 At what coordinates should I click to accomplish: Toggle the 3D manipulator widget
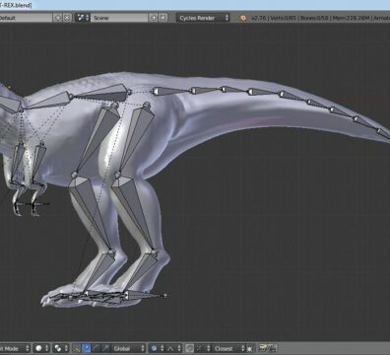(x=76, y=348)
